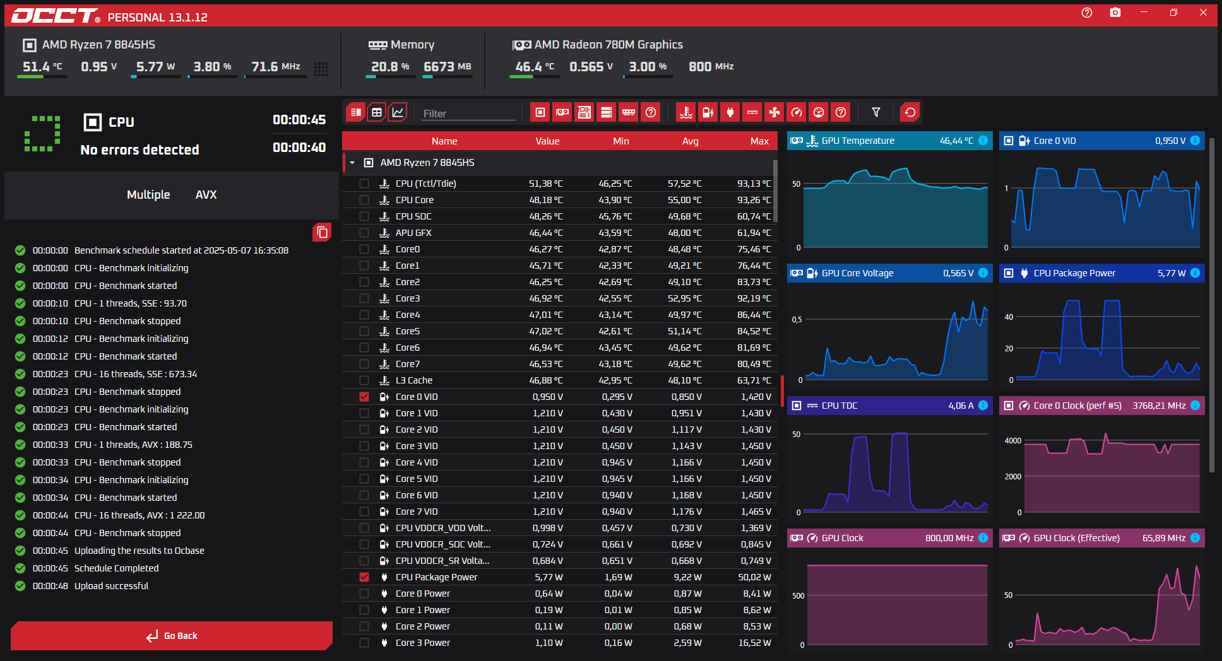This screenshot has height=661, width=1222.
Task: Click the power plug sensor filter
Action: tap(730, 112)
